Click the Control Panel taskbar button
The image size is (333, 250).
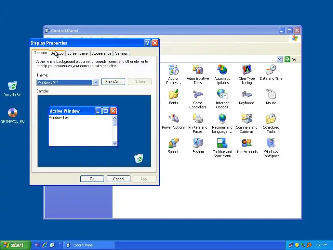89,245
